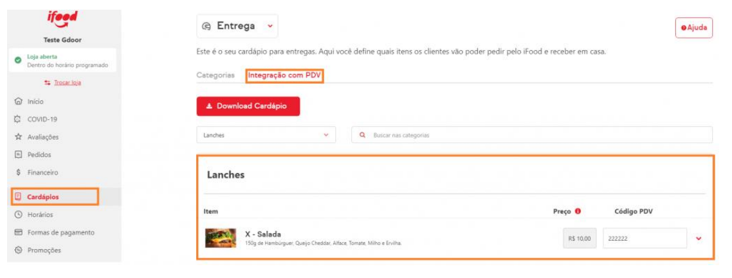This screenshot has height=278, width=732.
Task: Open the Lanches category dropdown
Action: pos(266,135)
